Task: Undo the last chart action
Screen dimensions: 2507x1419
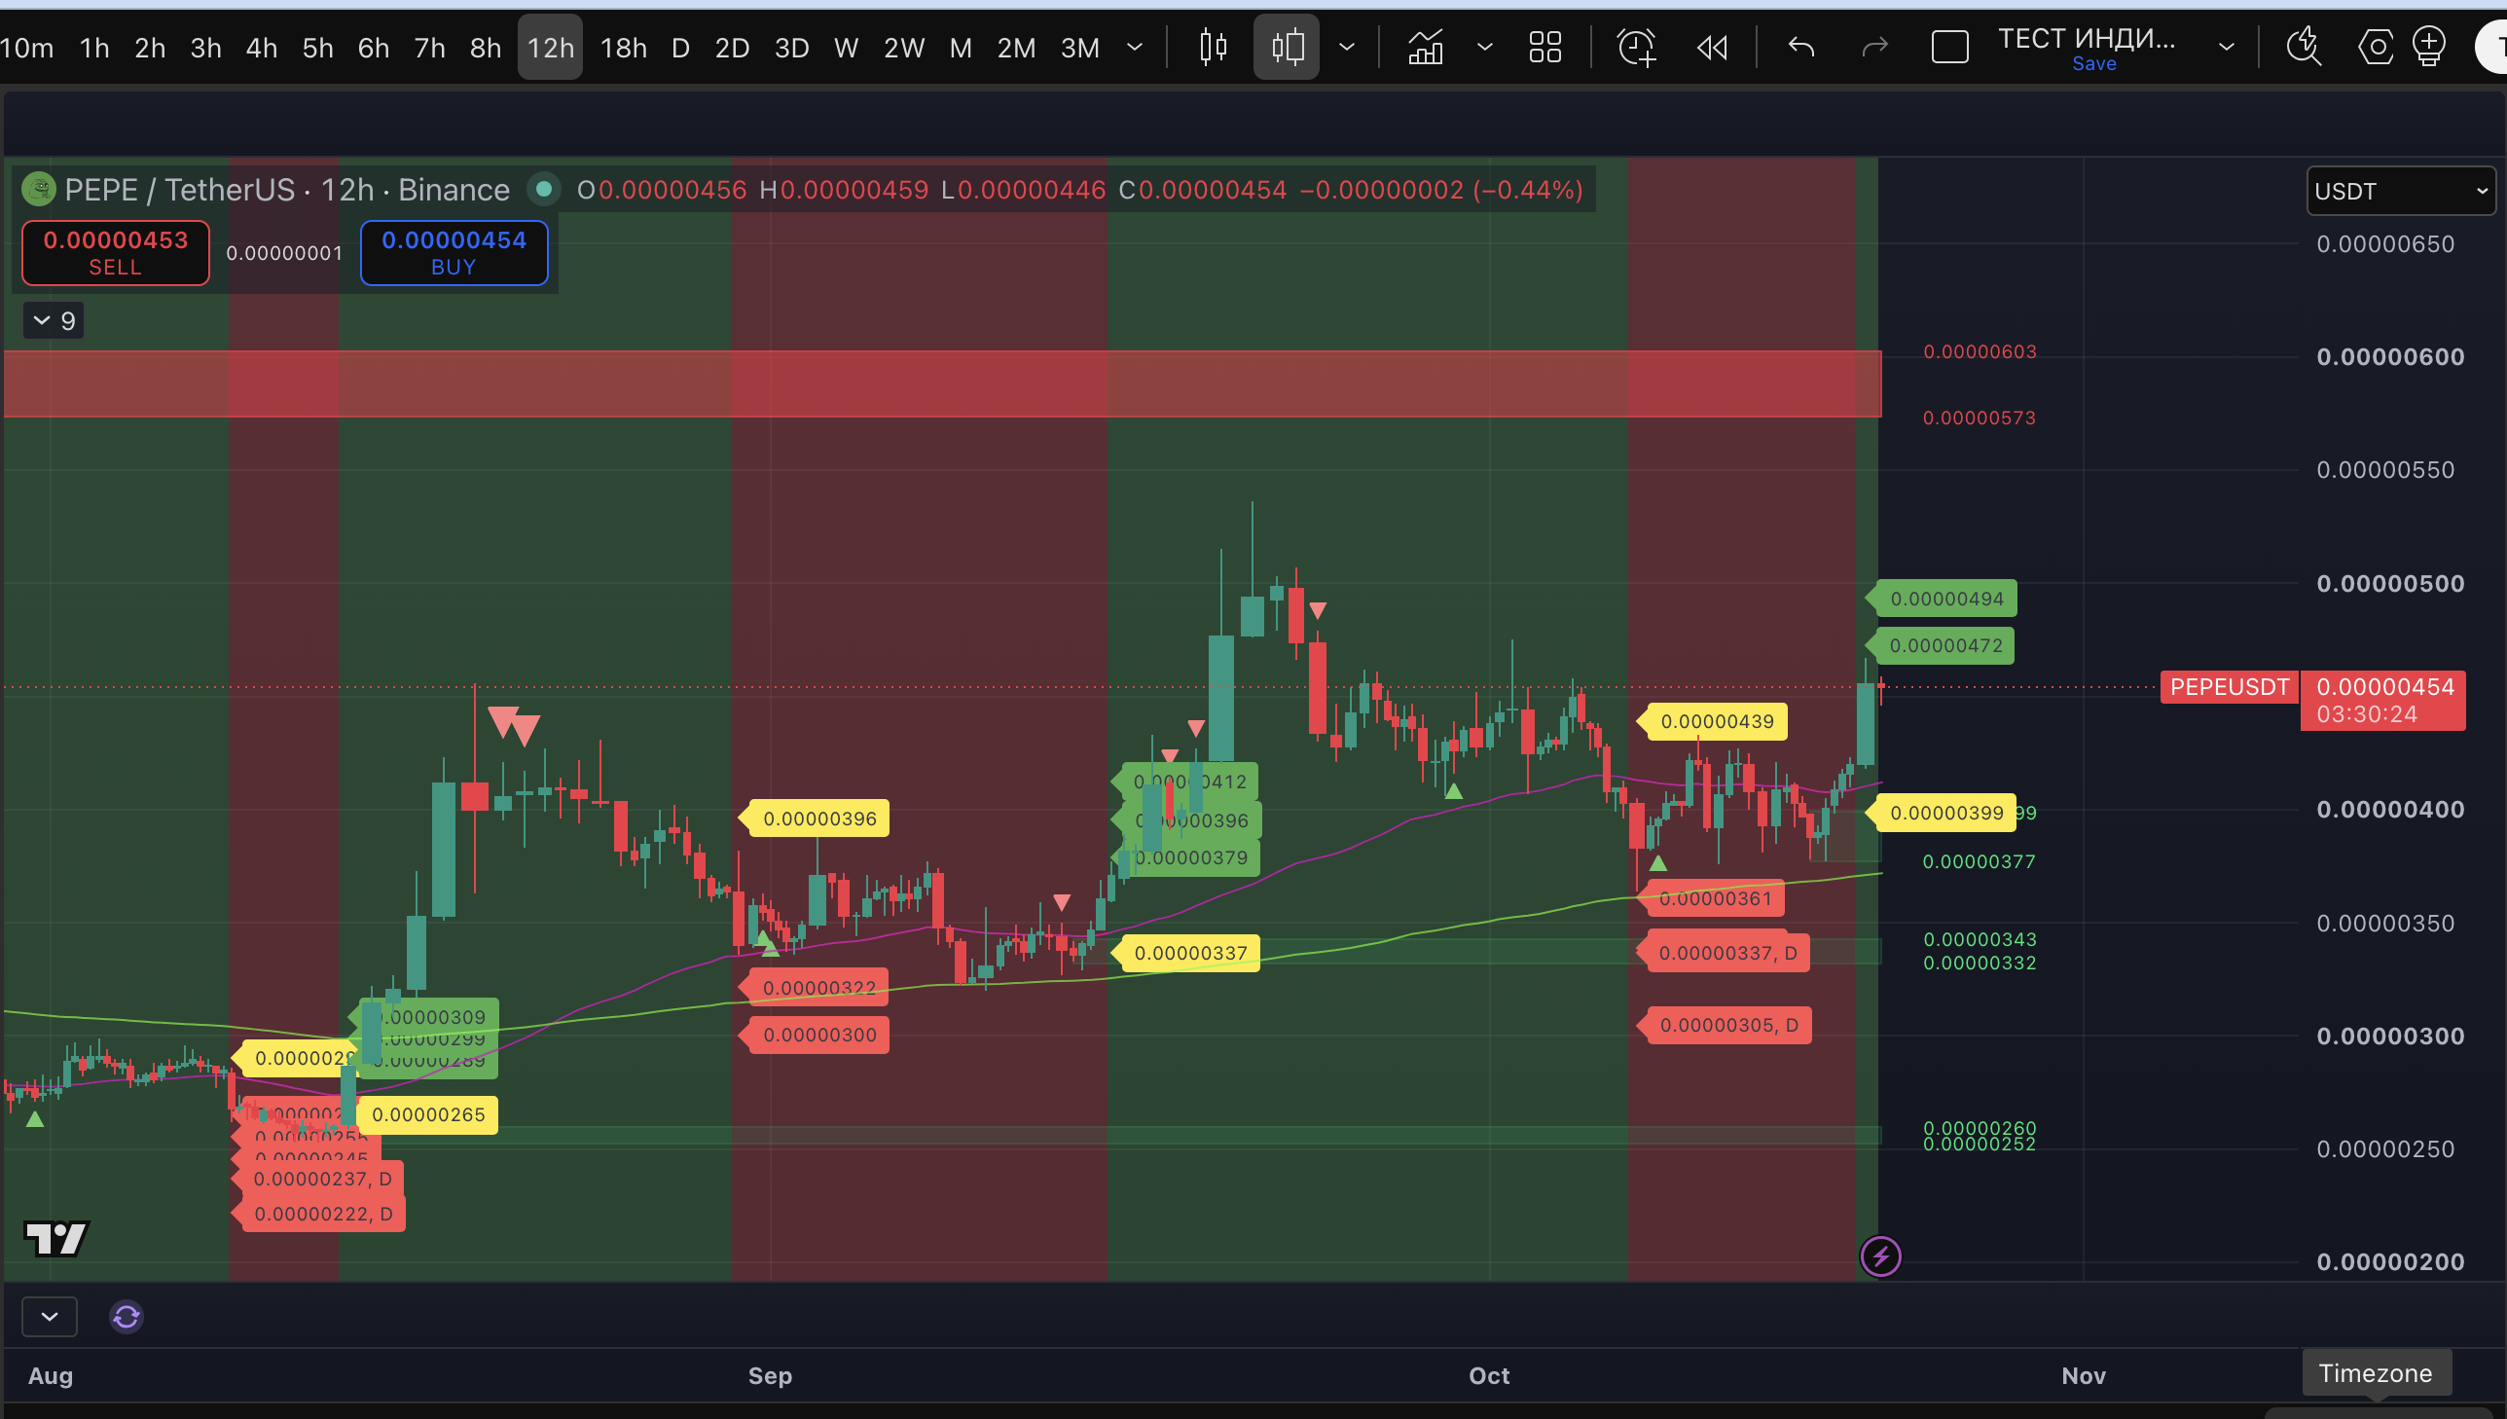Action: (1801, 47)
